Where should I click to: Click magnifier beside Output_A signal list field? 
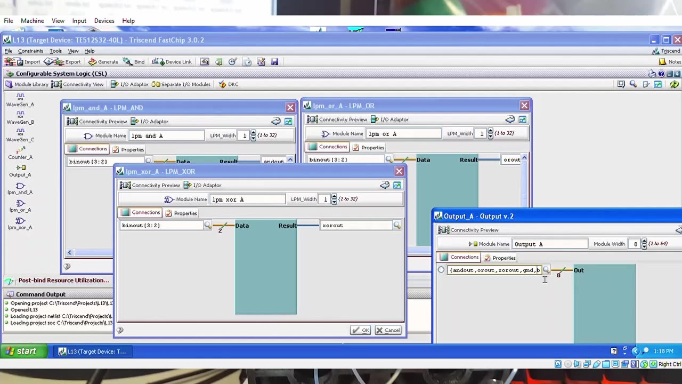[546, 270]
